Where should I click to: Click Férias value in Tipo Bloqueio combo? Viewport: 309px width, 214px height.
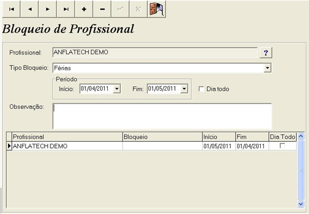[x=62, y=68]
